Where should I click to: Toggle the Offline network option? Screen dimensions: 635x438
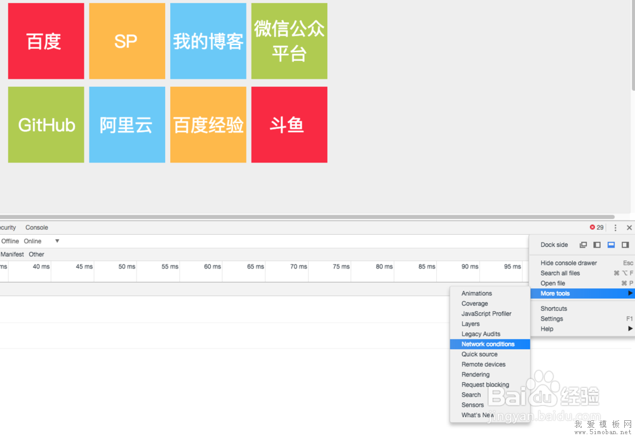click(x=10, y=241)
